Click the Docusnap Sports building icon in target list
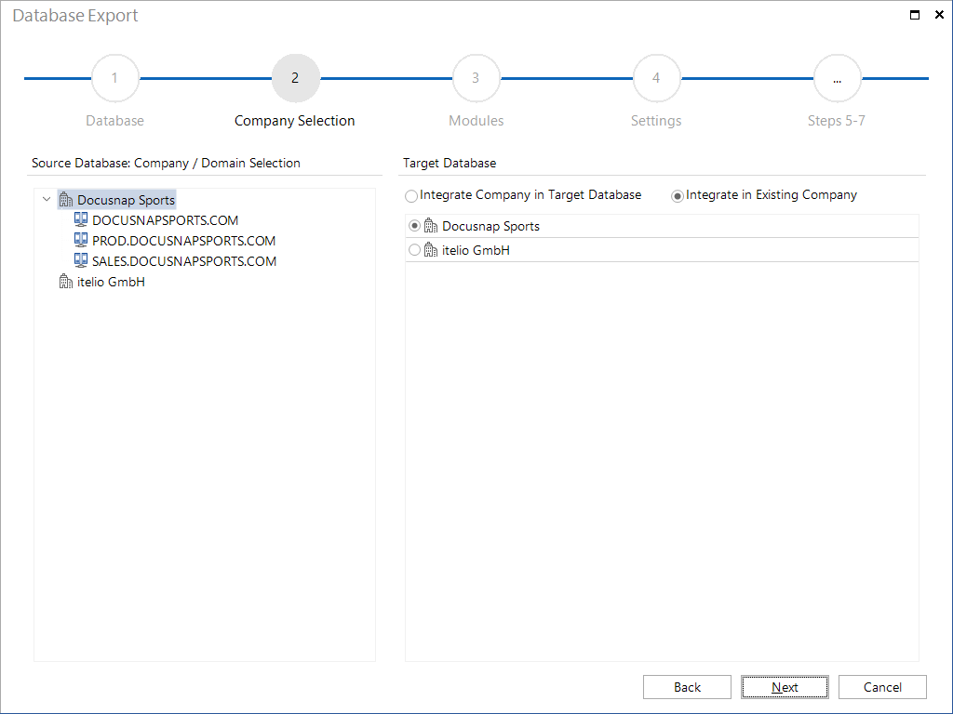This screenshot has width=953, height=714. tap(431, 226)
